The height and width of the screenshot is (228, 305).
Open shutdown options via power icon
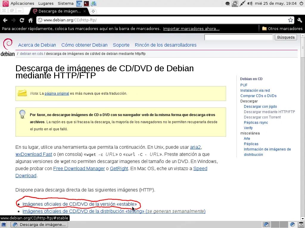[301, 4]
